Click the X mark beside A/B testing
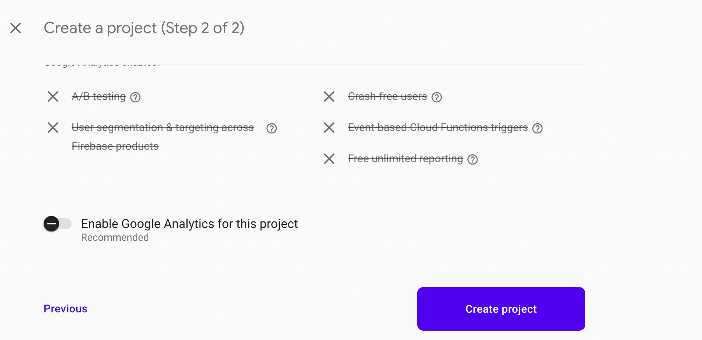Image resolution: width=702 pixels, height=340 pixels. coord(53,96)
